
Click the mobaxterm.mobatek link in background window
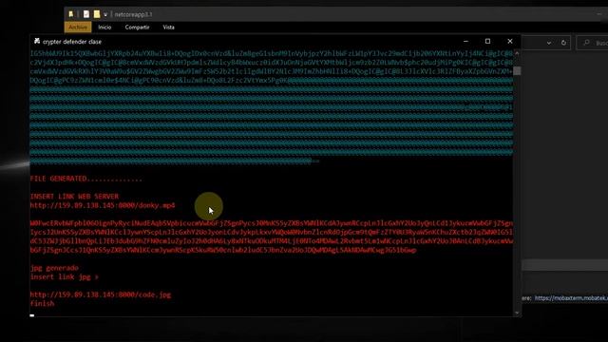pyautogui.click(x=571, y=298)
